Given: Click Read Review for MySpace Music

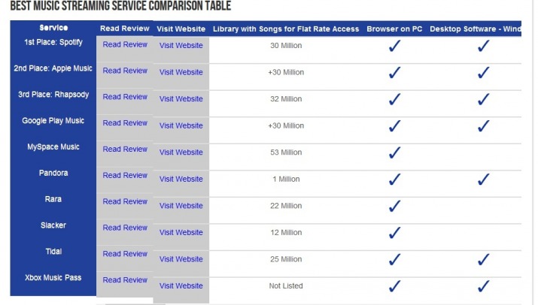Looking at the screenshot, I should (125, 149).
